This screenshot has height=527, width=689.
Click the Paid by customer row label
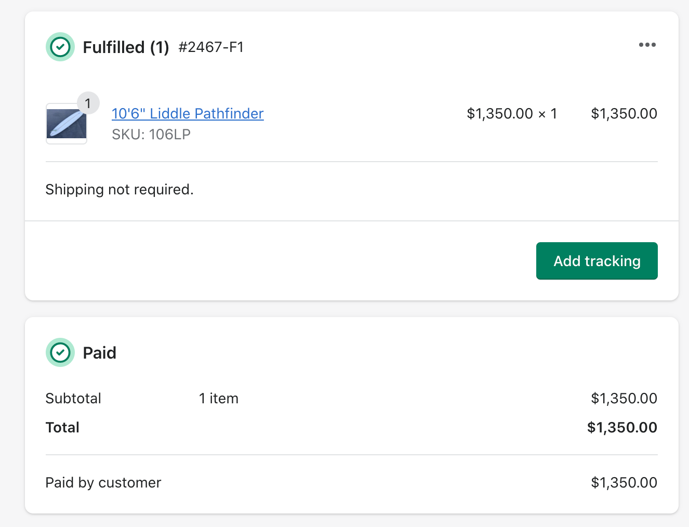tap(103, 483)
